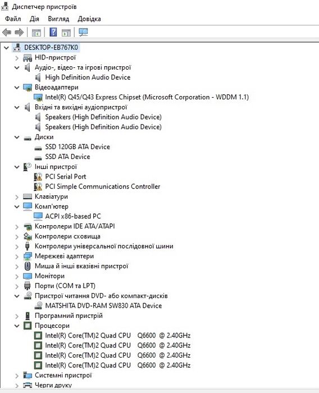This screenshot has height=393, width=319.
Task: Expand the Клавіатури category
Action: (x=17, y=197)
